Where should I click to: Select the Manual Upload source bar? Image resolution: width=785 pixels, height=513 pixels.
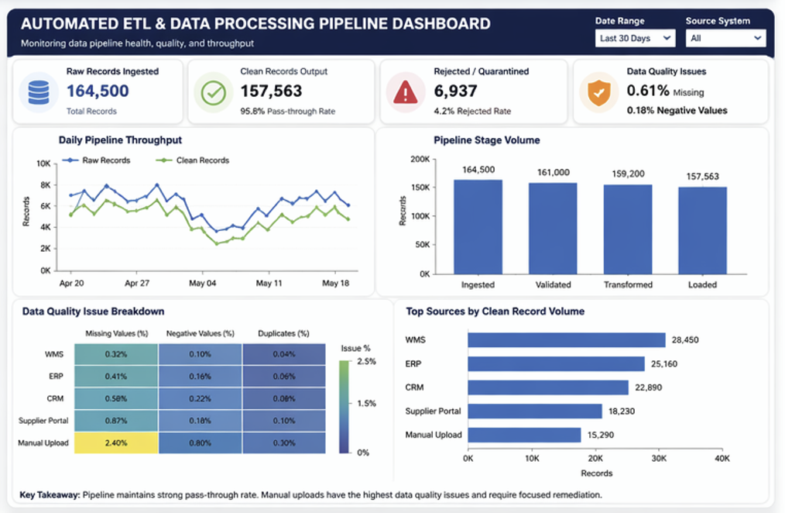pos(524,435)
